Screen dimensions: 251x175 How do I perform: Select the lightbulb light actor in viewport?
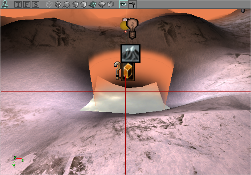point(132,27)
